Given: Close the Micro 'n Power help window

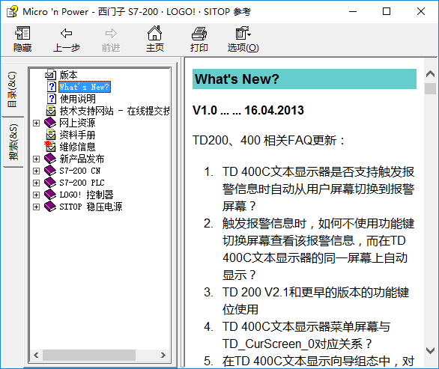Looking at the screenshot, I should click(x=421, y=11).
